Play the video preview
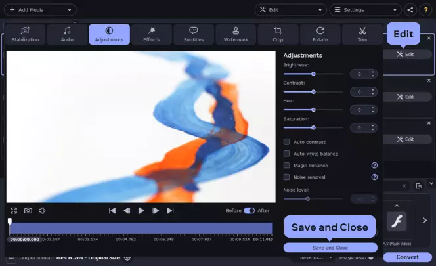Image resolution: width=436 pixels, height=266 pixels. click(141, 211)
